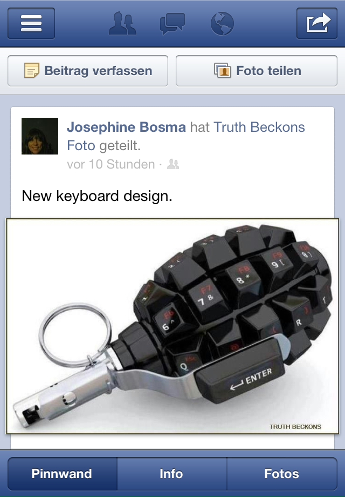Click the note icon beside Beitrag verfassen
Viewport: 345px width, 497px height.
(32, 70)
